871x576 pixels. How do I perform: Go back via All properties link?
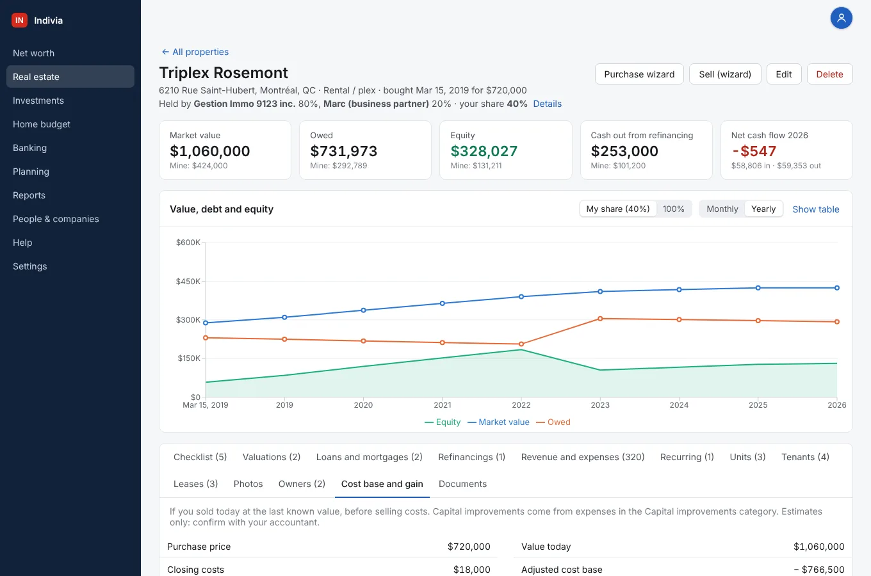click(x=195, y=52)
